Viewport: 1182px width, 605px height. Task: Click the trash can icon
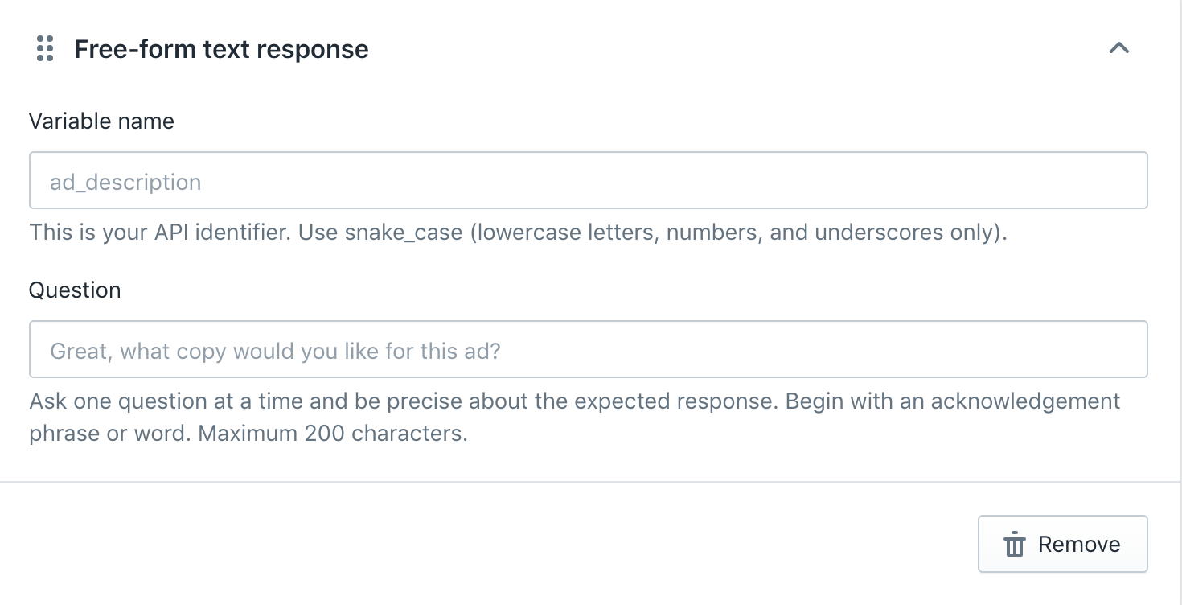(x=1014, y=545)
